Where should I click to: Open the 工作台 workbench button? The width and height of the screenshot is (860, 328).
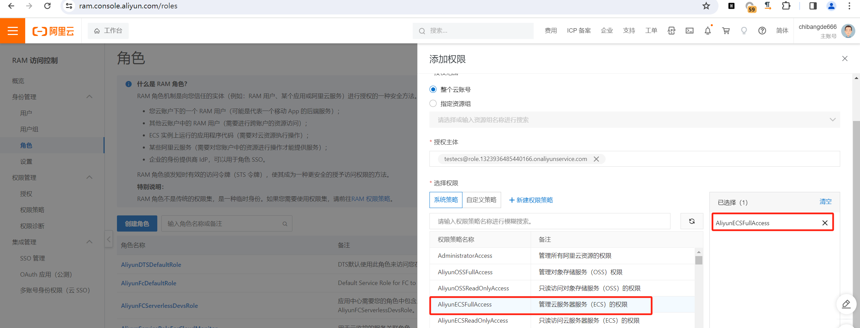[x=108, y=31]
